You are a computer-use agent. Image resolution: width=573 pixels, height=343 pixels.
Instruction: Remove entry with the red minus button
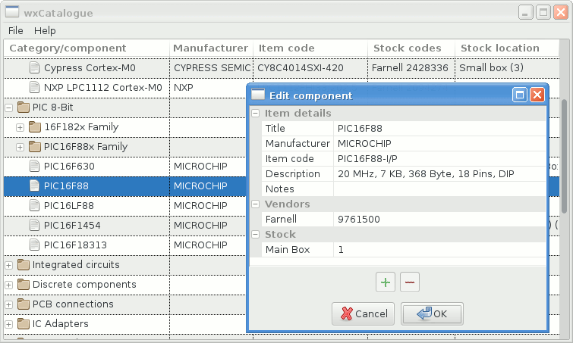pyautogui.click(x=410, y=282)
